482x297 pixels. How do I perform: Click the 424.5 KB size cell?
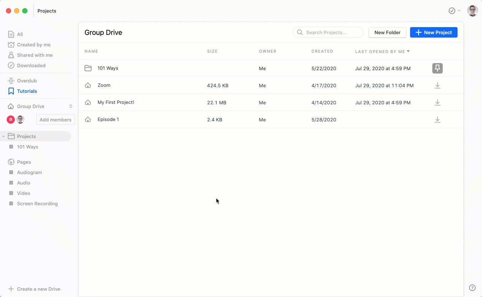(218, 85)
